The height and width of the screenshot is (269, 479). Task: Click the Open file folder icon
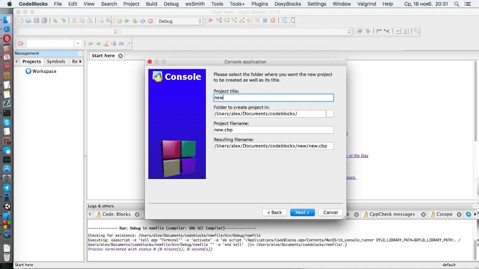pos(28,21)
